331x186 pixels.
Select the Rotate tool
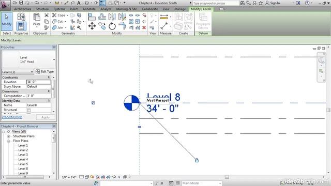coord(112,26)
